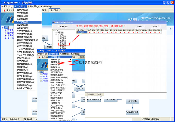The image size is (175, 122).
Task: Select 生产制单 item in dialog tree
Action: [63, 38]
